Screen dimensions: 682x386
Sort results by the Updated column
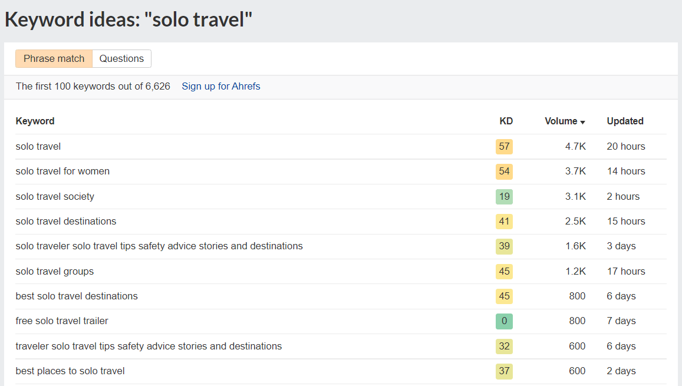[x=625, y=121]
